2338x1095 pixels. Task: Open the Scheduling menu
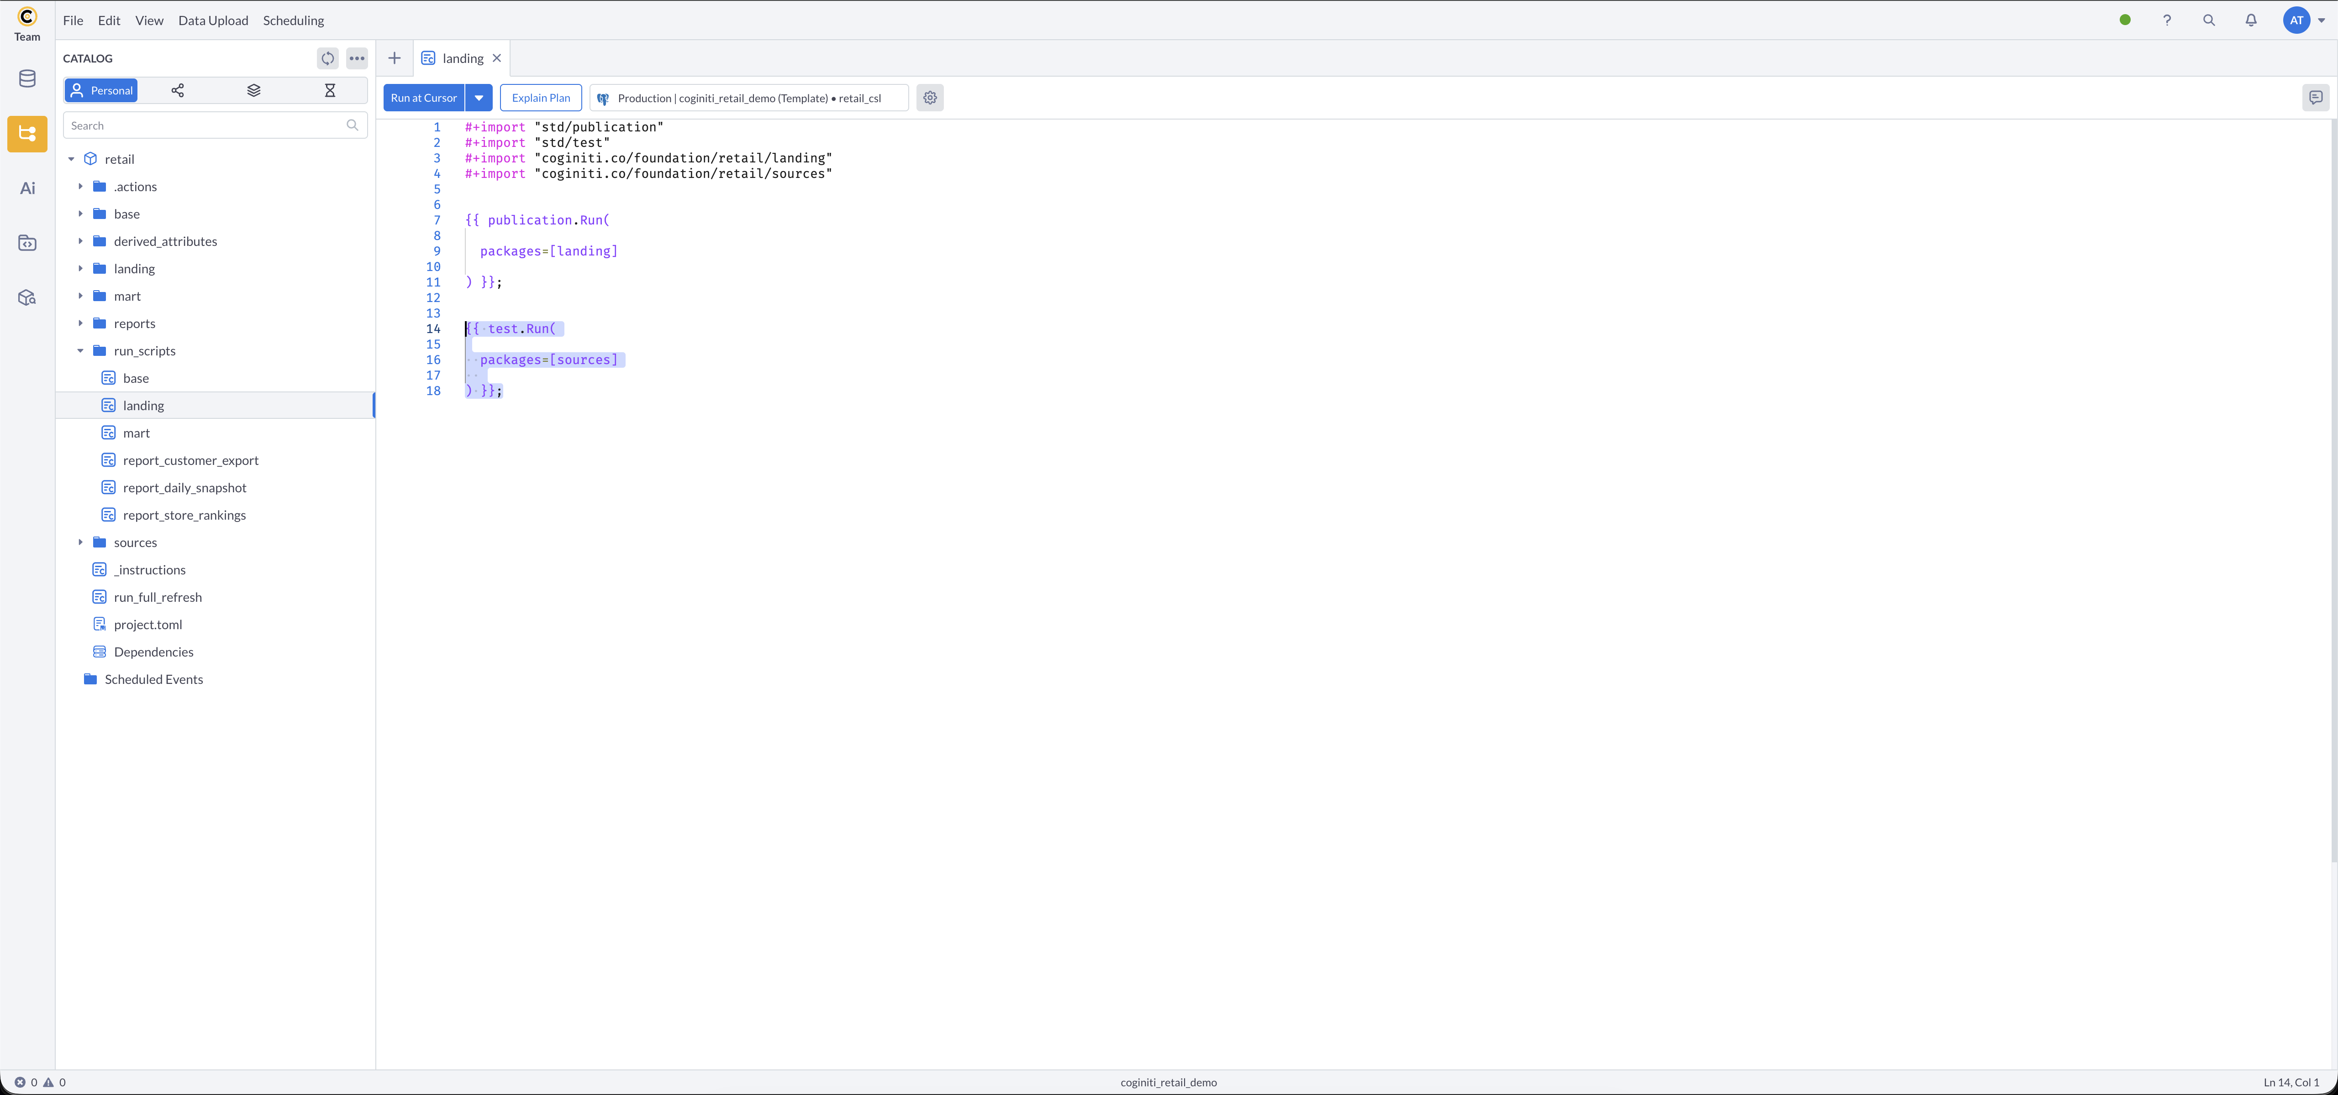click(x=292, y=20)
